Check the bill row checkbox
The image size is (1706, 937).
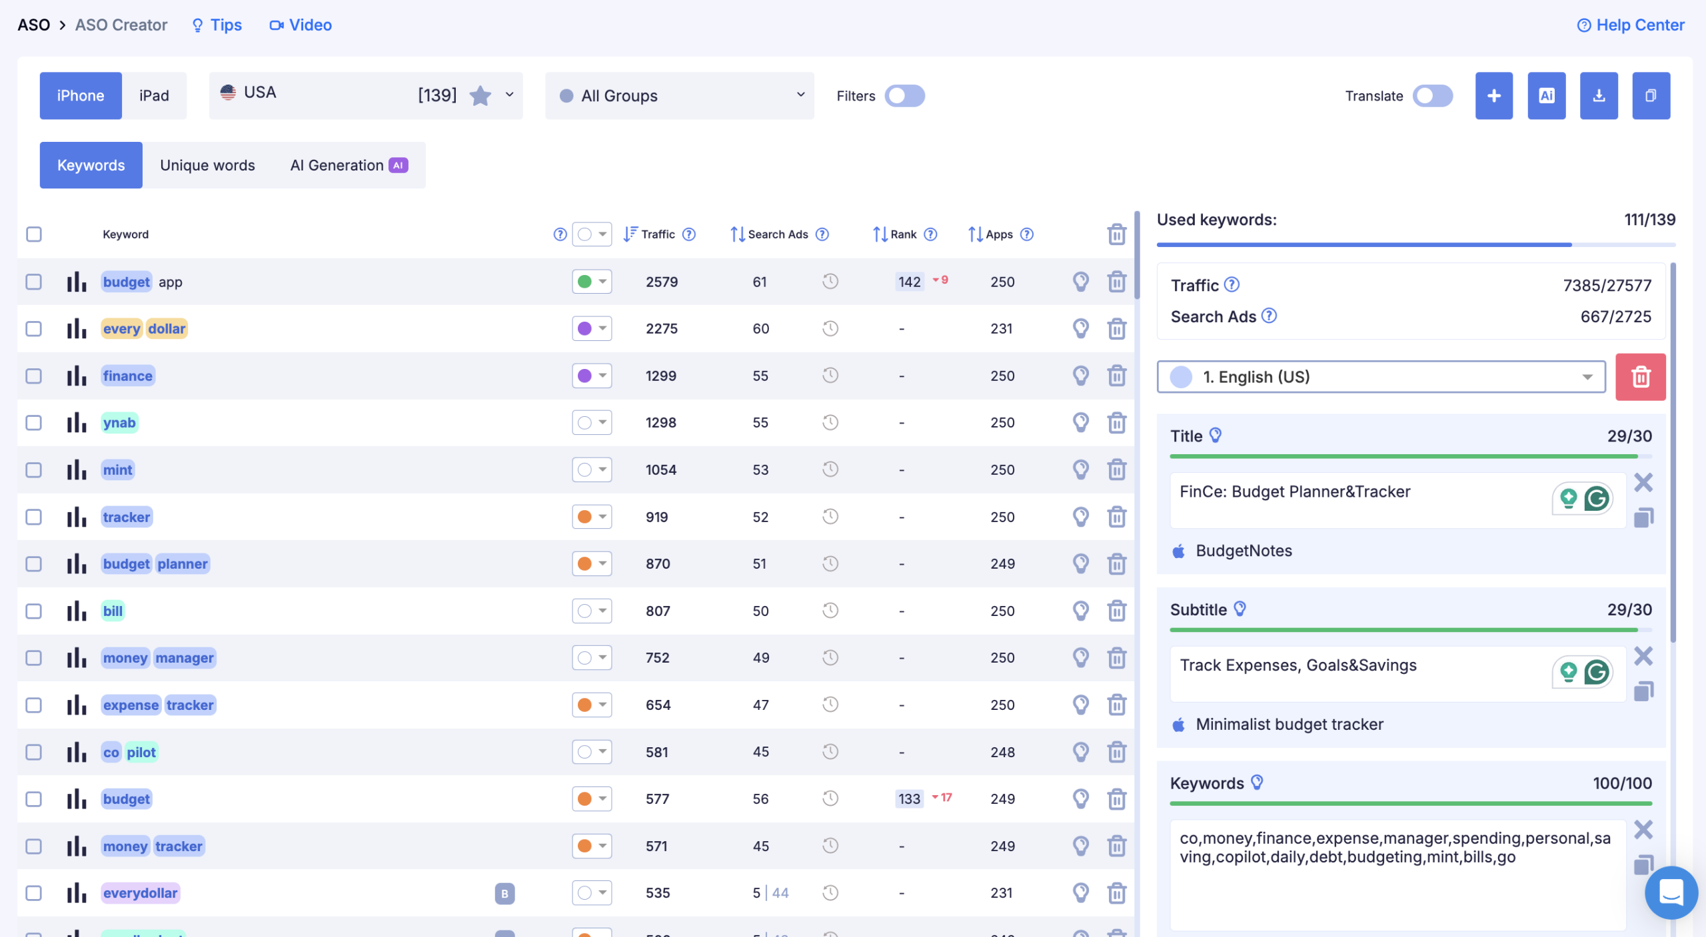point(33,611)
